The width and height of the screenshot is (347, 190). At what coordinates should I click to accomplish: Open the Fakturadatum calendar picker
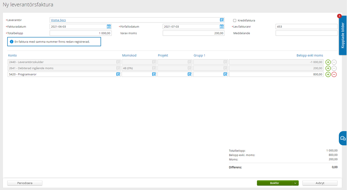point(109,27)
